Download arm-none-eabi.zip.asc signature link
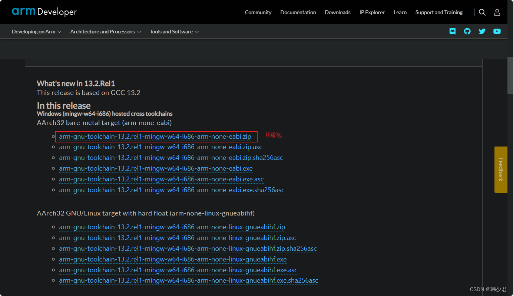 tap(160, 147)
